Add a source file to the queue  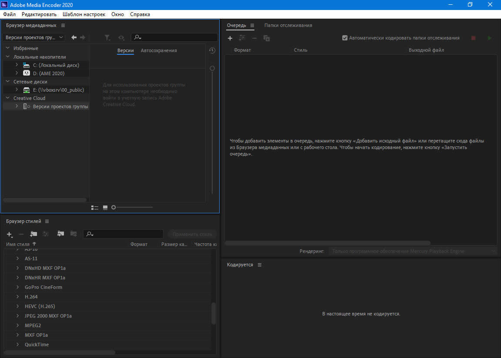(230, 38)
